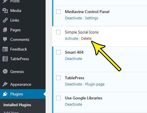Click the Plugins plug icon

tap(5, 94)
